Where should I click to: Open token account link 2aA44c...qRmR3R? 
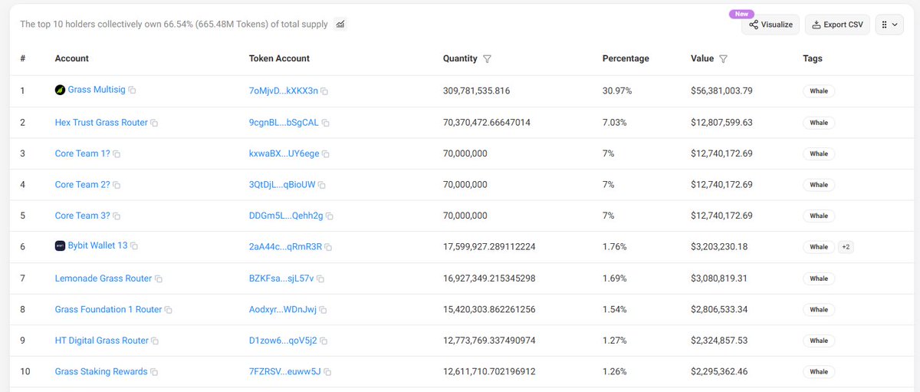point(285,247)
